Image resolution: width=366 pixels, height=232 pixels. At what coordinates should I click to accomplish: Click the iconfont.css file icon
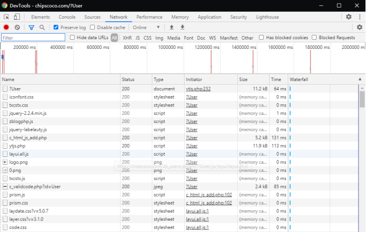(5, 97)
